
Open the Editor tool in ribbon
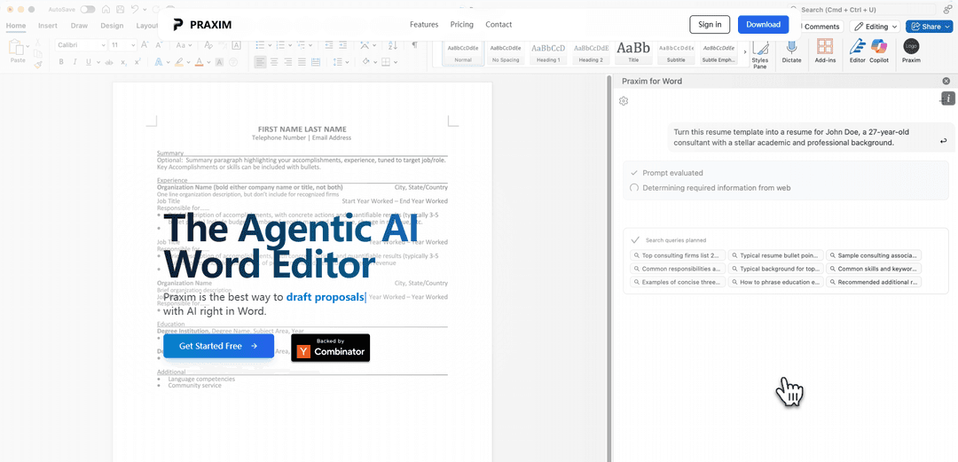click(x=857, y=47)
